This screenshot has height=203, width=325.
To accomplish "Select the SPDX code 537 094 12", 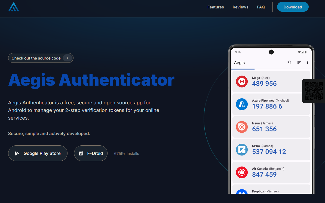I will pyautogui.click(x=269, y=152).
